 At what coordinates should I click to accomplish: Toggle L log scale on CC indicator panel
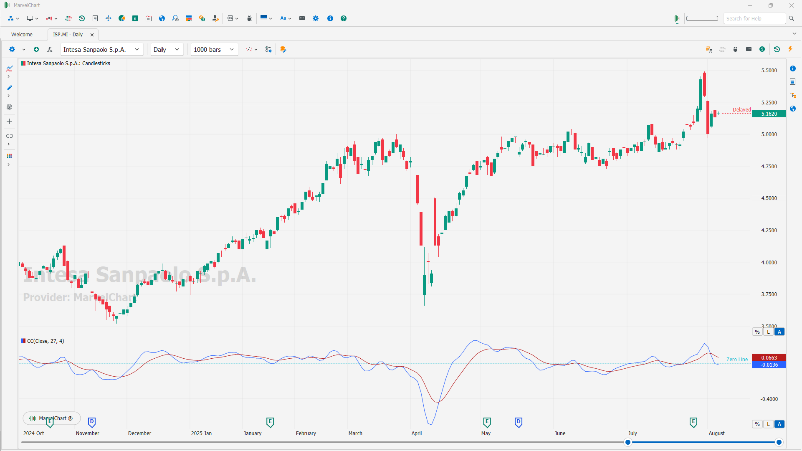tap(768, 424)
